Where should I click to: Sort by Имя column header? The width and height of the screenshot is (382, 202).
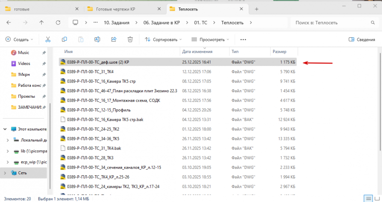pos(69,52)
